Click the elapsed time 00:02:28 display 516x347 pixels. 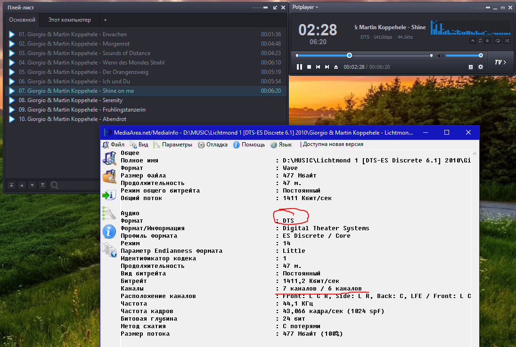pyautogui.click(x=354, y=67)
